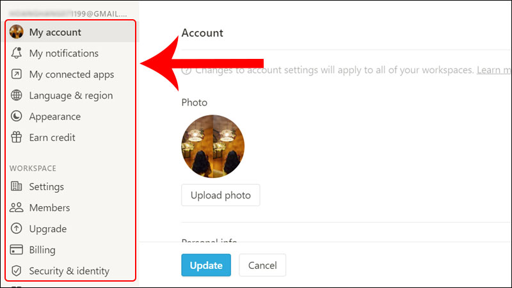Go to Language & region settings

pos(70,95)
